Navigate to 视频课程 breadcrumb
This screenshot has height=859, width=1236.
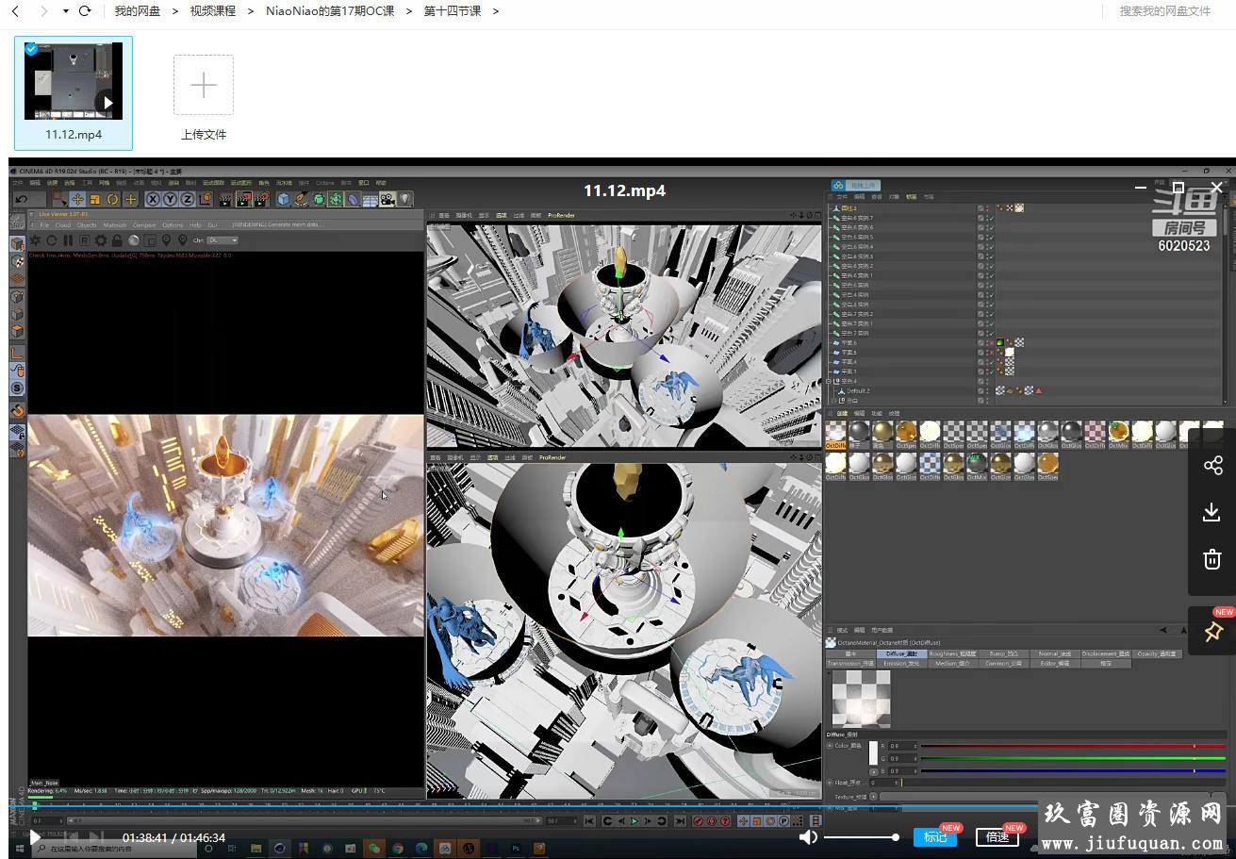(x=213, y=11)
